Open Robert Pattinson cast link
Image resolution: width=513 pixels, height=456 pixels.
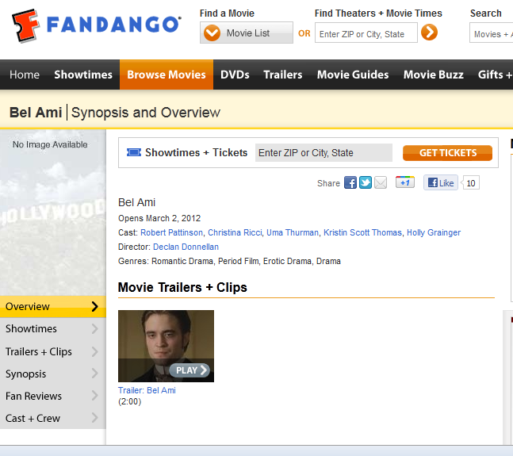[172, 232]
